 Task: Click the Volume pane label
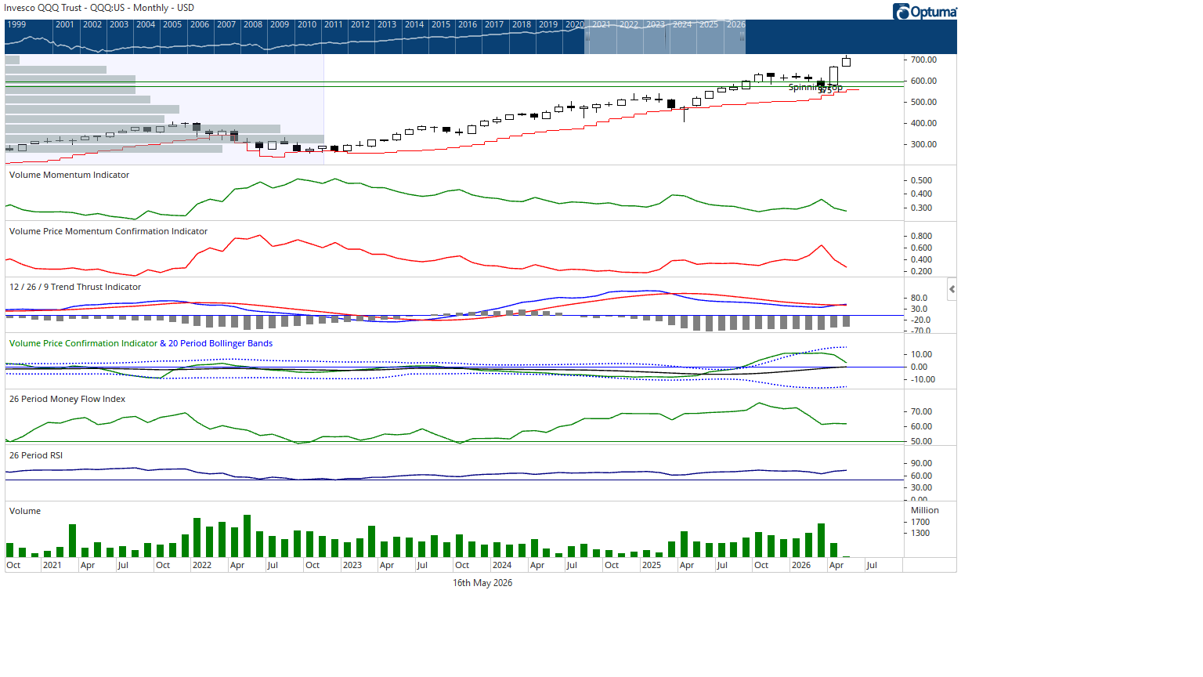click(25, 511)
